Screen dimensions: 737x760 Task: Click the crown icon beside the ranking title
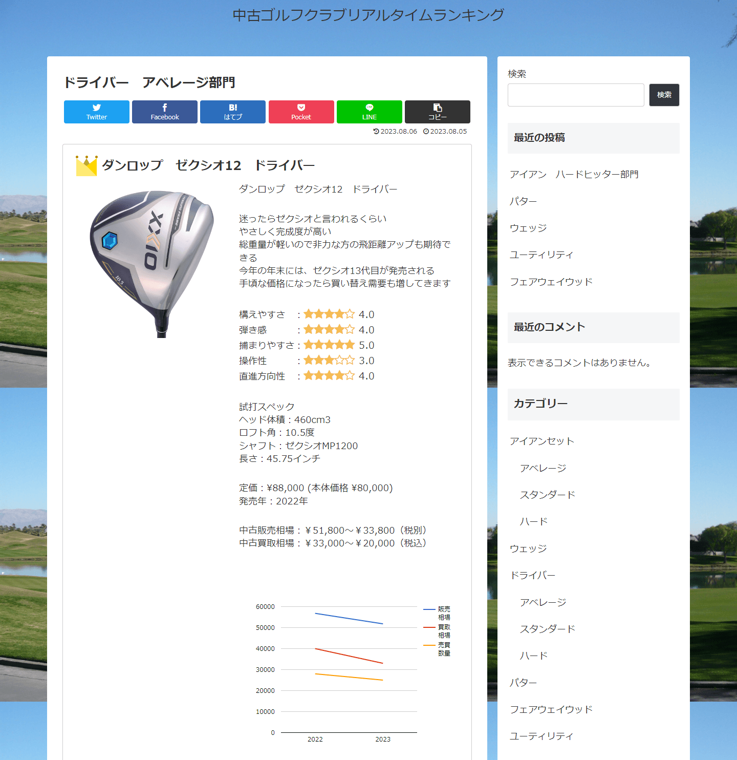click(x=86, y=165)
